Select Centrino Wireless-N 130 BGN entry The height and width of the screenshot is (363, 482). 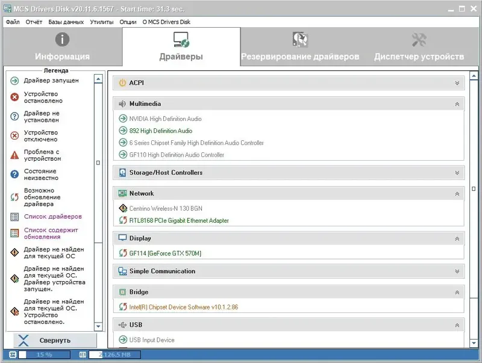[x=166, y=208]
